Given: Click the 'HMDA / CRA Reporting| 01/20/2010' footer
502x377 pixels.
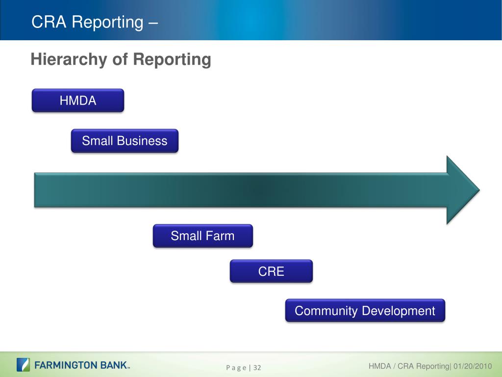Looking at the screenshot, I should 430,366.
